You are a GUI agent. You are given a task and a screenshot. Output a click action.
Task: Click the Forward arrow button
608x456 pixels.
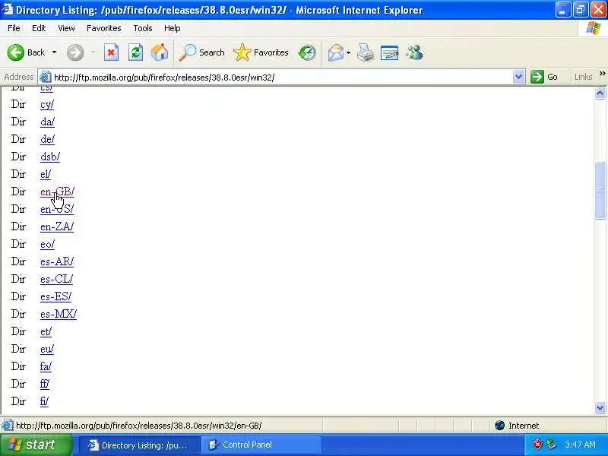click(75, 52)
